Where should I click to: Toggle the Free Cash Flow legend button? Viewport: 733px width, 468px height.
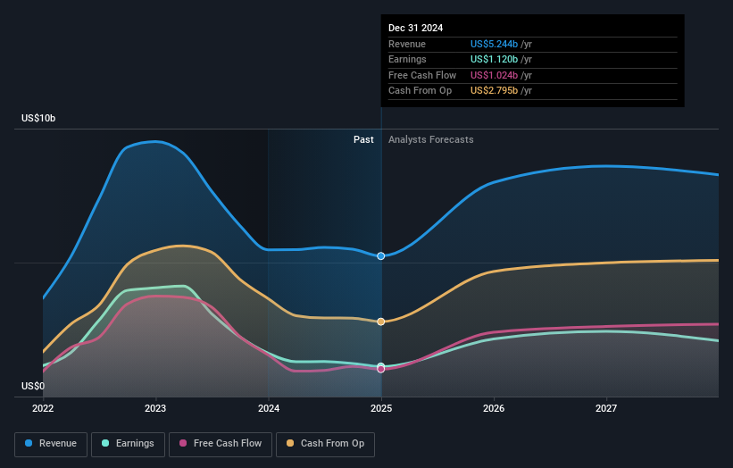221,444
